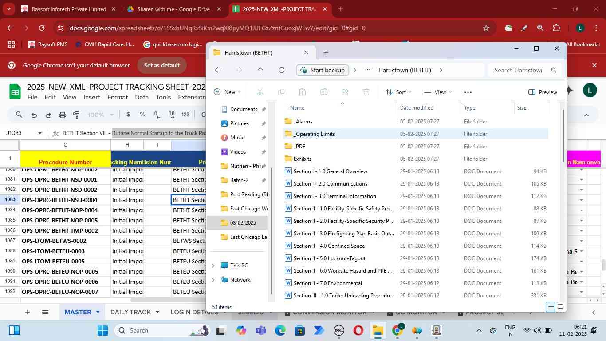Open the File menu in Sheets
Viewport: 606px width, 341px height.
[x=32, y=97]
